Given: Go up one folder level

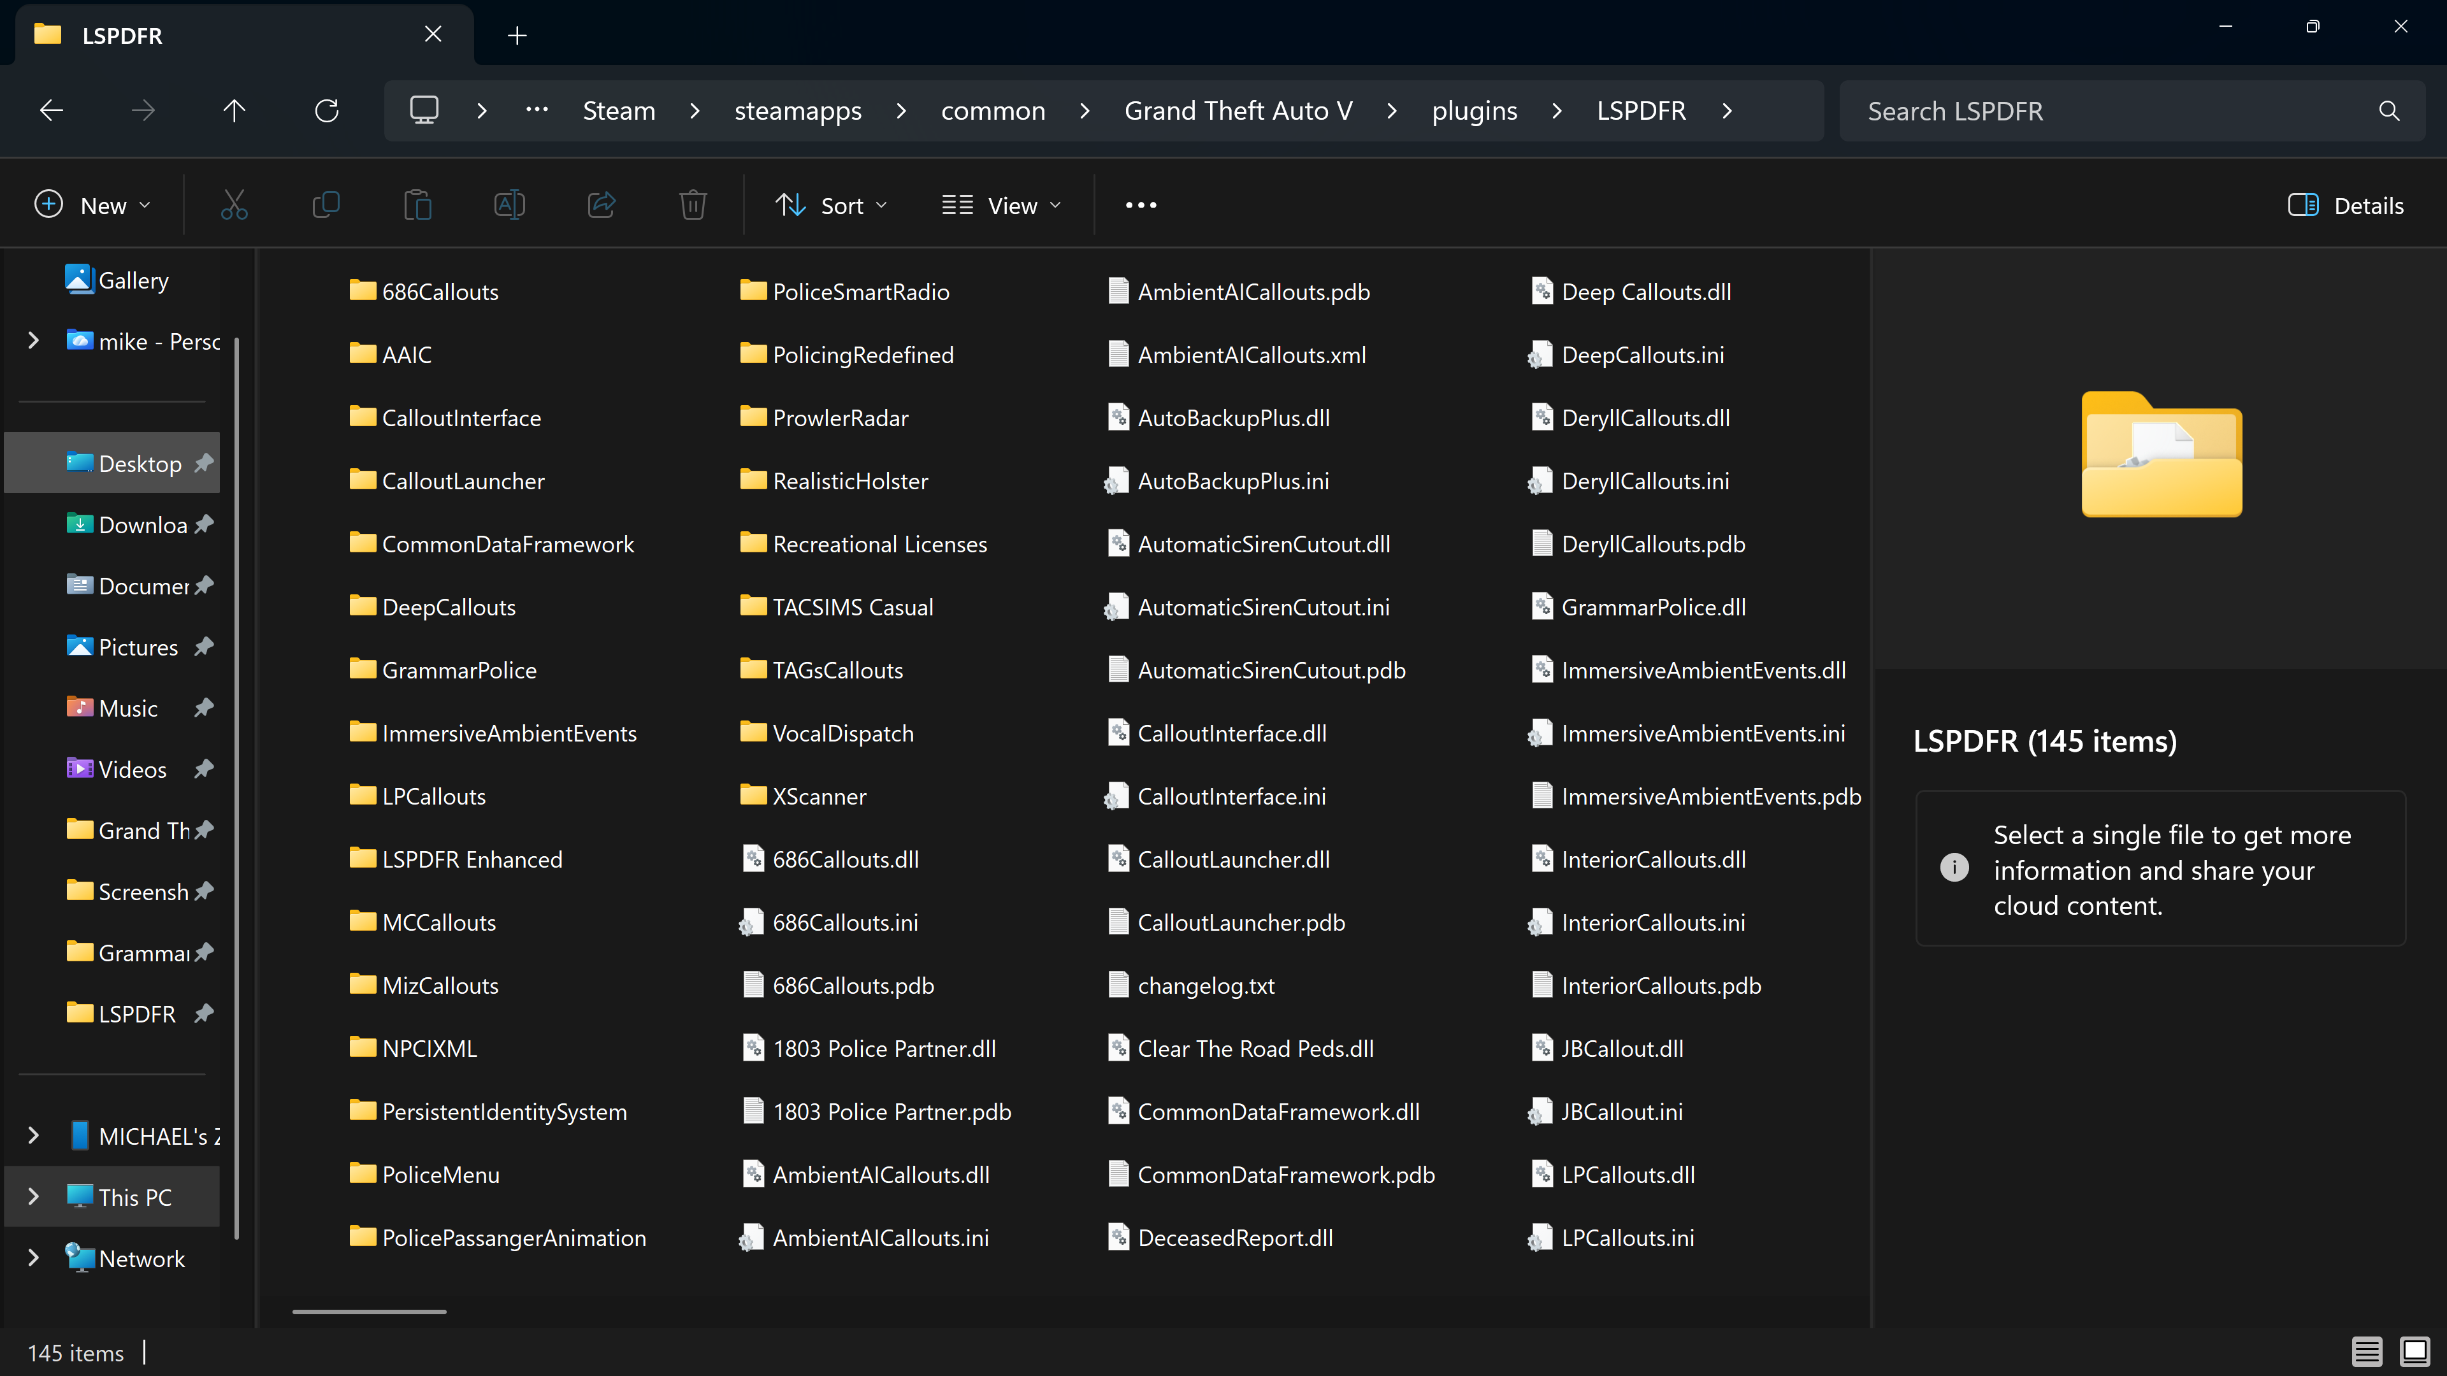Looking at the screenshot, I should pyautogui.click(x=234, y=111).
